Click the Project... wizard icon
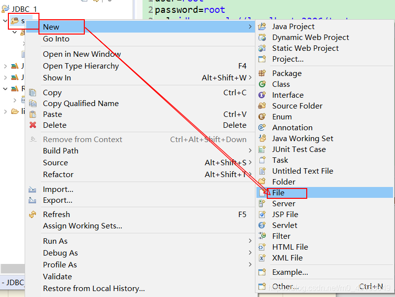This screenshot has height=297, width=395. coord(262,59)
